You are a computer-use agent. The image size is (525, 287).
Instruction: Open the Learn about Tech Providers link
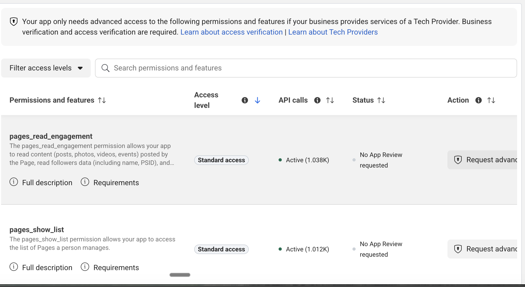pos(333,32)
